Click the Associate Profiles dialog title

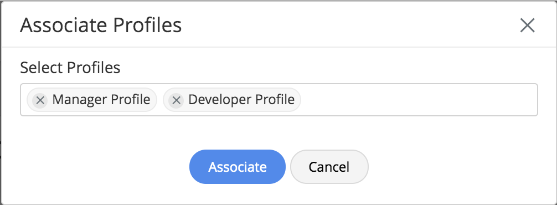point(101,25)
